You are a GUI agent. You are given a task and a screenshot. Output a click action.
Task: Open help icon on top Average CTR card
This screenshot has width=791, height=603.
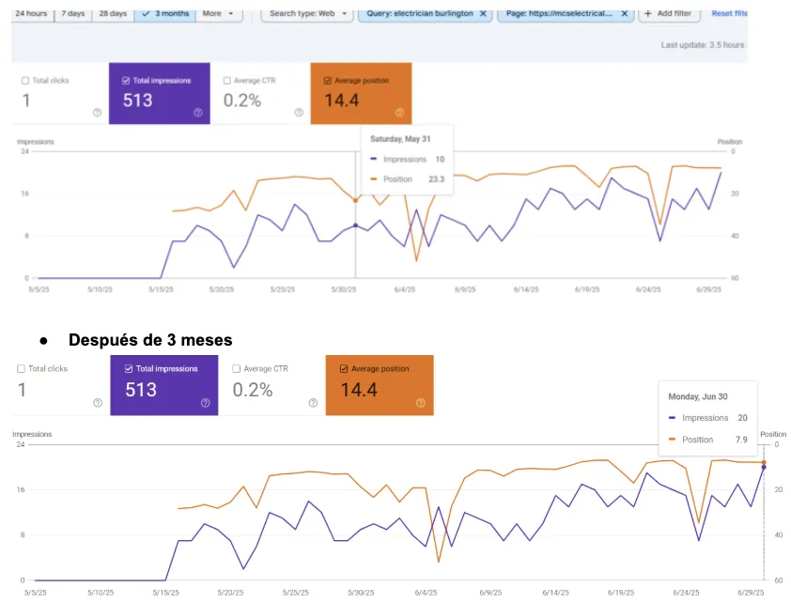[x=299, y=113]
